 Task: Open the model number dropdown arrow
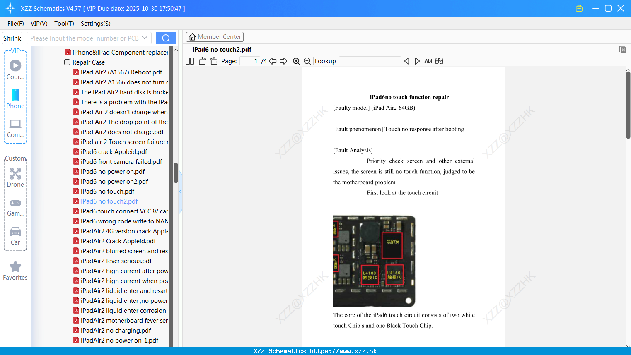(x=145, y=38)
